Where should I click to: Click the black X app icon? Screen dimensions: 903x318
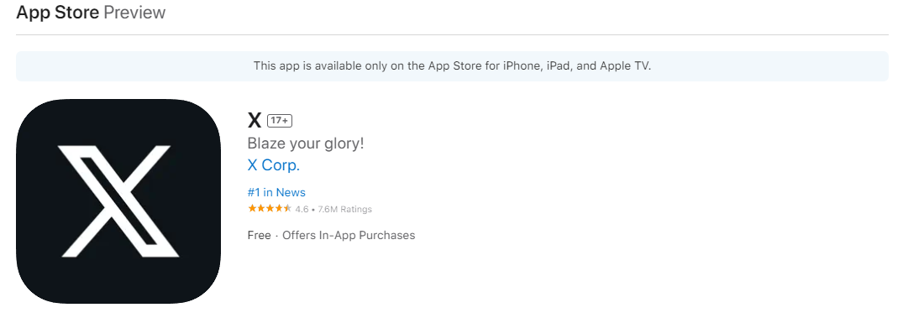tap(118, 201)
